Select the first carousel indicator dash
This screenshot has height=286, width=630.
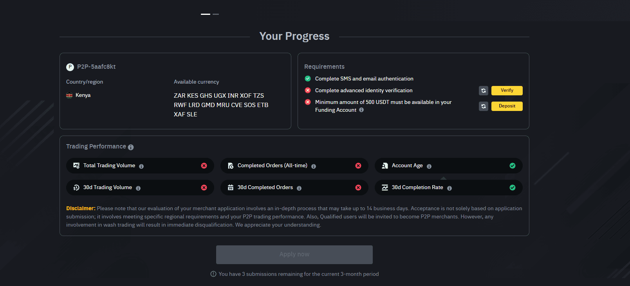206,14
